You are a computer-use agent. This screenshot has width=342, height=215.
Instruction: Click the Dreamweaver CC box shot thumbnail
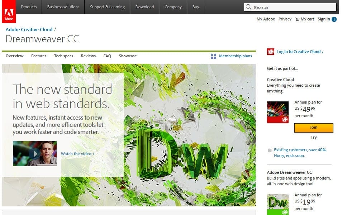(278, 205)
